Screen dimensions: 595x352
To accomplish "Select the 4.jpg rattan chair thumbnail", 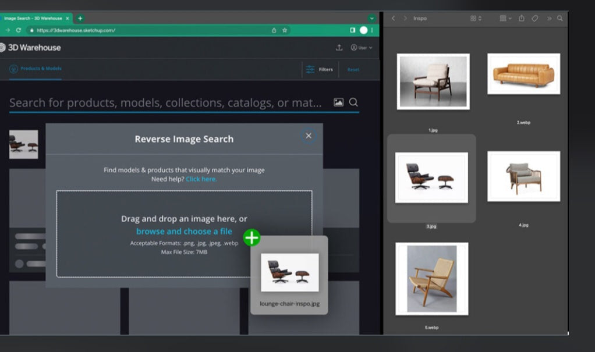I will tap(523, 176).
